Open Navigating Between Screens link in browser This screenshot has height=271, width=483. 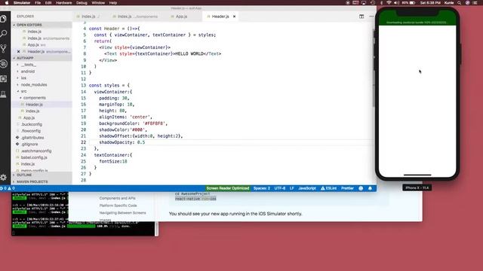click(122, 212)
